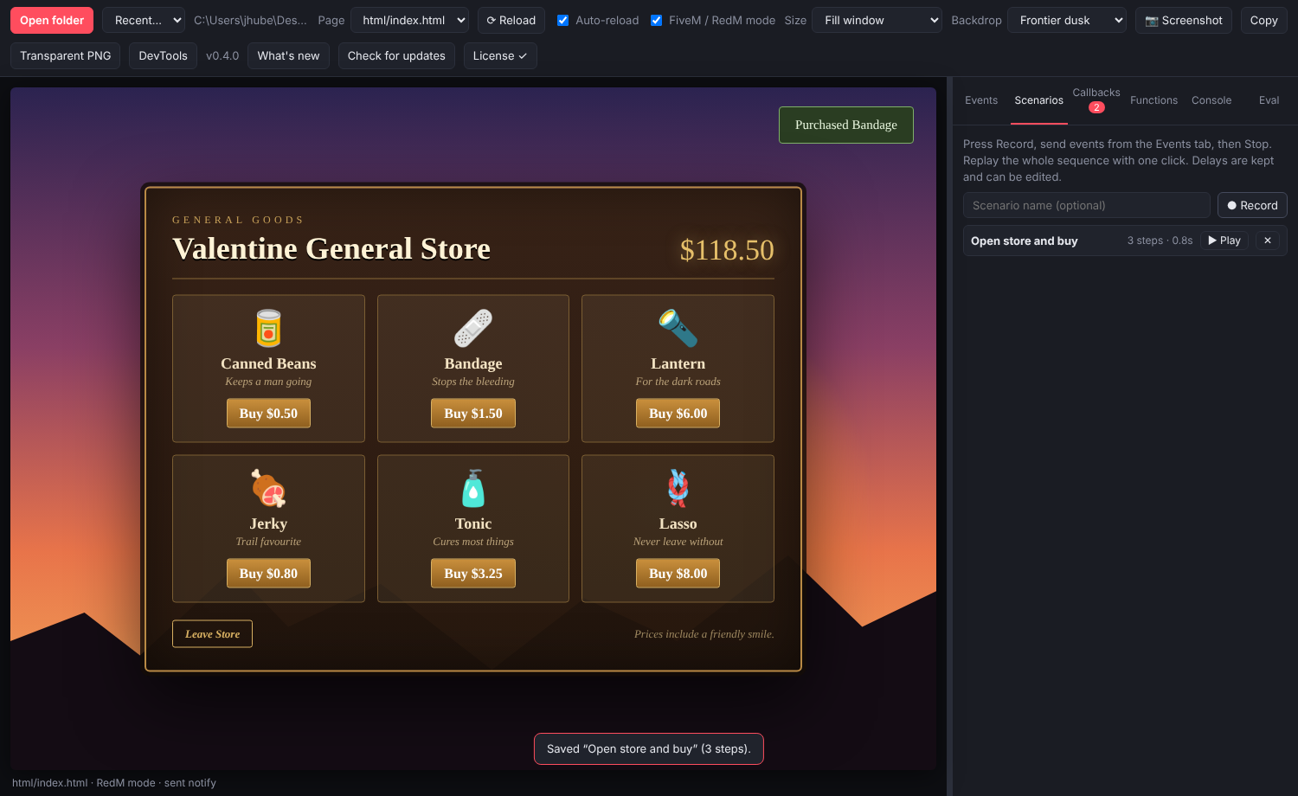
Task: Start recording a new scenario
Action: click(1252, 205)
